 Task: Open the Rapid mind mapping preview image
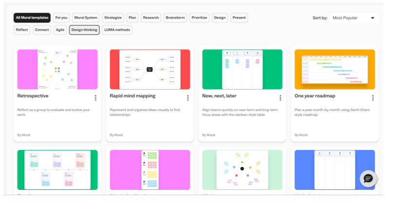click(x=150, y=69)
